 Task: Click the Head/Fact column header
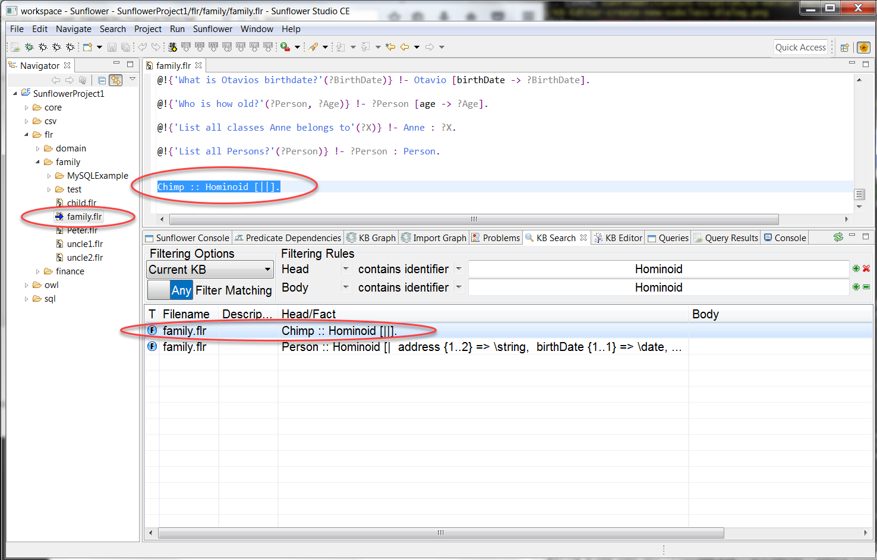click(x=483, y=314)
